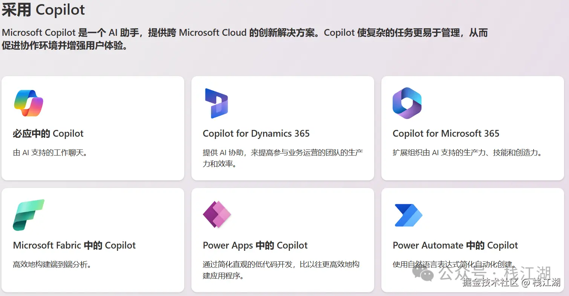
Task: Click the blue Power Automate arrow logo
Action: click(408, 215)
